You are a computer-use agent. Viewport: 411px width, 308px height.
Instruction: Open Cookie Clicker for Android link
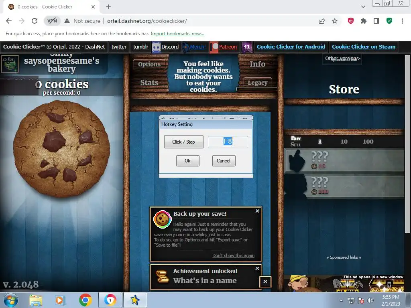pos(291,47)
